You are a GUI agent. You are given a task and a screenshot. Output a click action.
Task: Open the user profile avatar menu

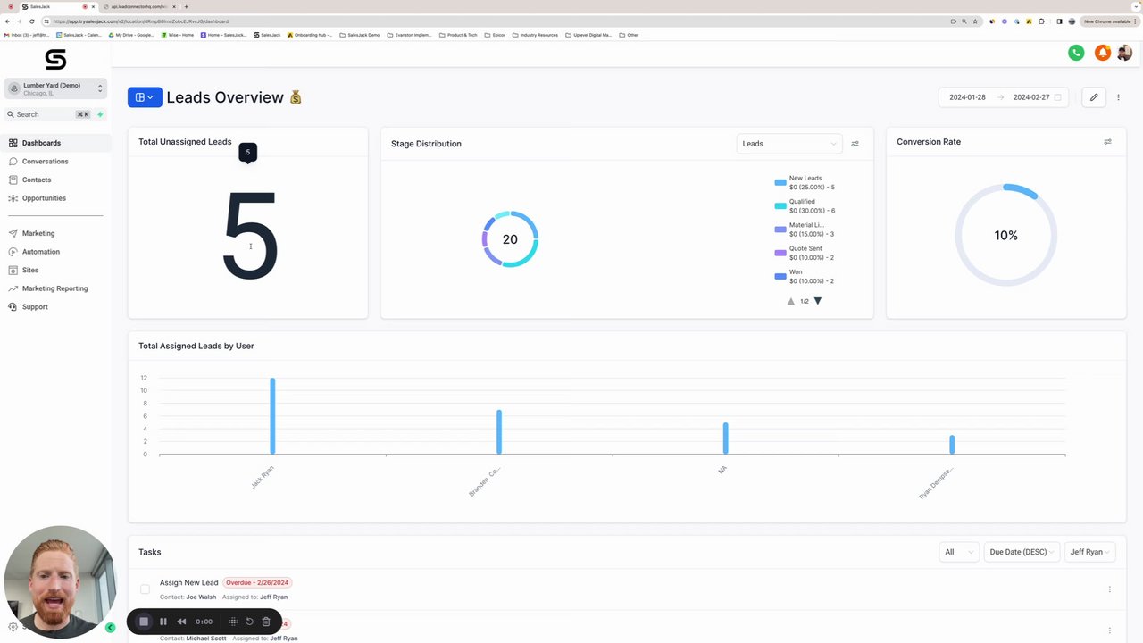click(1124, 53)
